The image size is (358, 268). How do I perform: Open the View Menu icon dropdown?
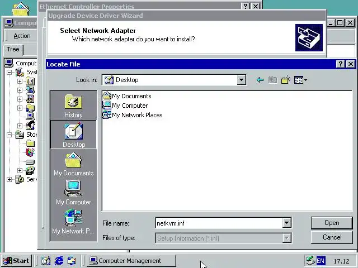tap(300, 80)
